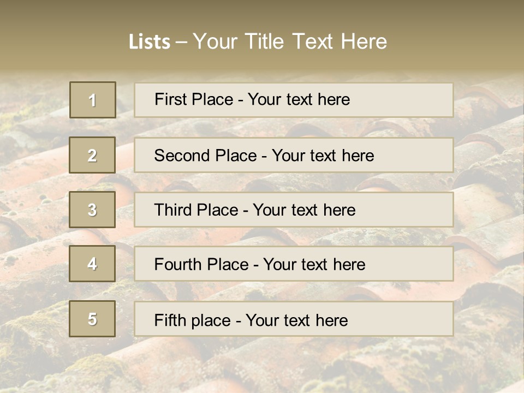The image size is (524, 393).
Task: Click the bold word 'Lists' in title
Action: [150, 41]
